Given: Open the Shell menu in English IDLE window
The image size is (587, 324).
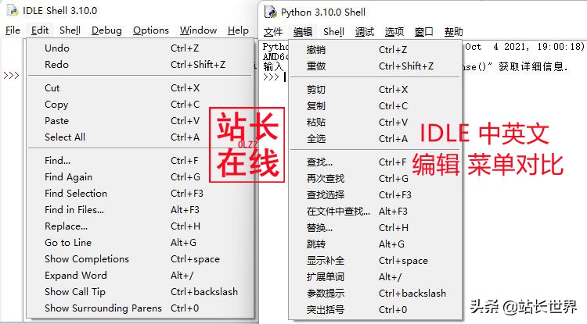Looking at the screenshot, I should (70, 30).
